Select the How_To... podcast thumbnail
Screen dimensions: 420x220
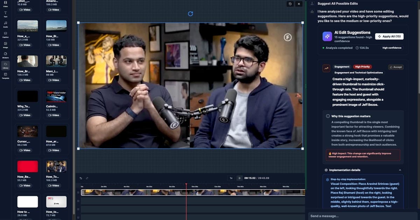pyautogui.click(x=56, y=167)
